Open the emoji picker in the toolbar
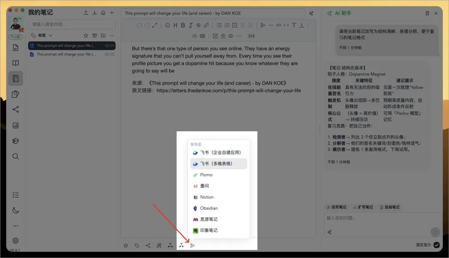Viewport: 449px width, 258px height. coord(168,25)
